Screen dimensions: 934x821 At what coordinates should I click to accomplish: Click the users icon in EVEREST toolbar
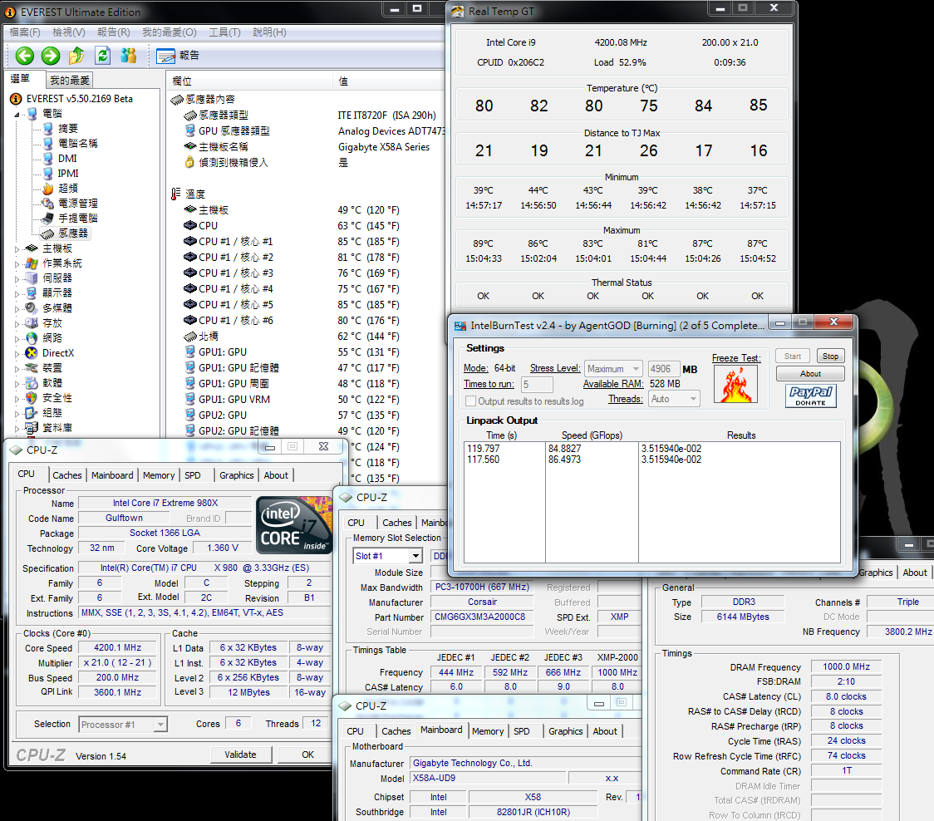click(128, 56)
